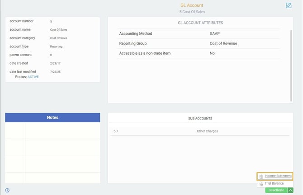
Task: Click the blue Notes header
Action: 52,118
